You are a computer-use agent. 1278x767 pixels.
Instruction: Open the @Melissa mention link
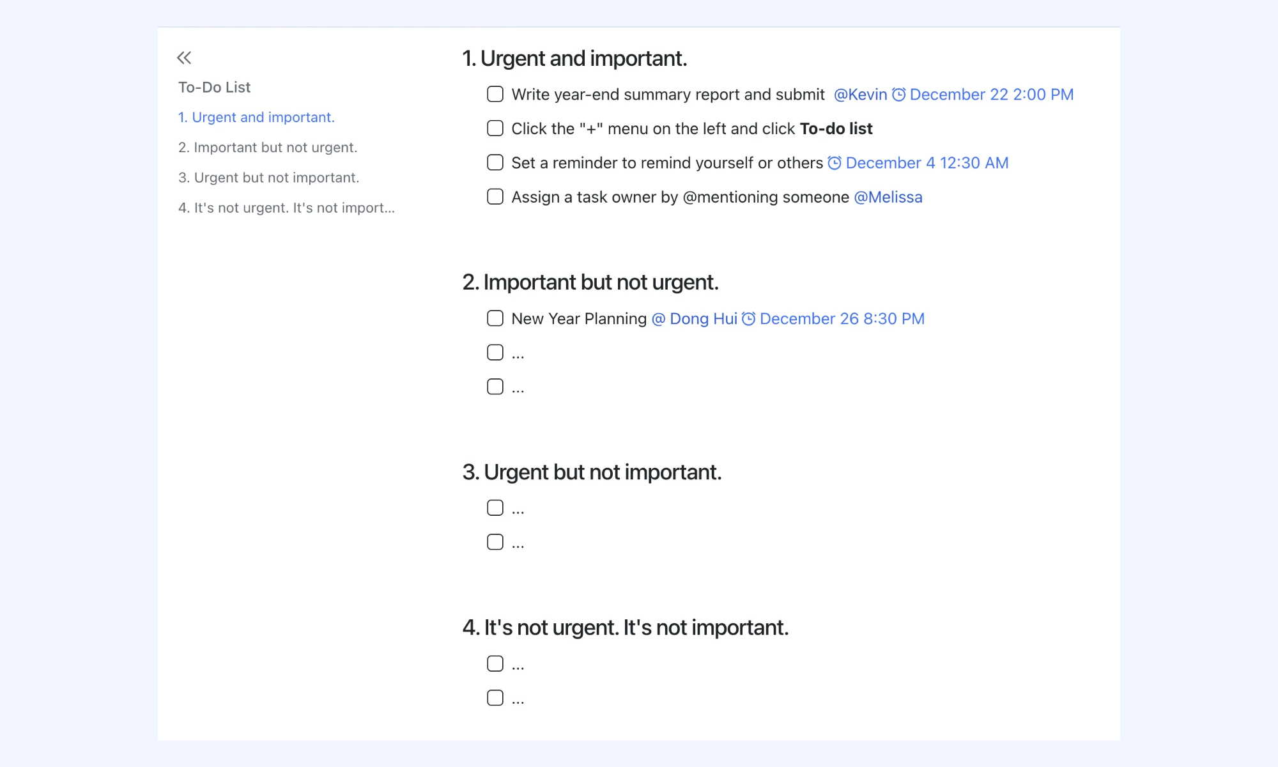click(888, 197)
